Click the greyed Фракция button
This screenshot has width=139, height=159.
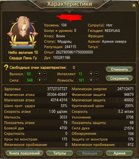[x=89, y=153]
